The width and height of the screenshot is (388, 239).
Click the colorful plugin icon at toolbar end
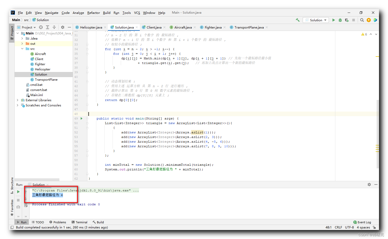click(375, 20)
